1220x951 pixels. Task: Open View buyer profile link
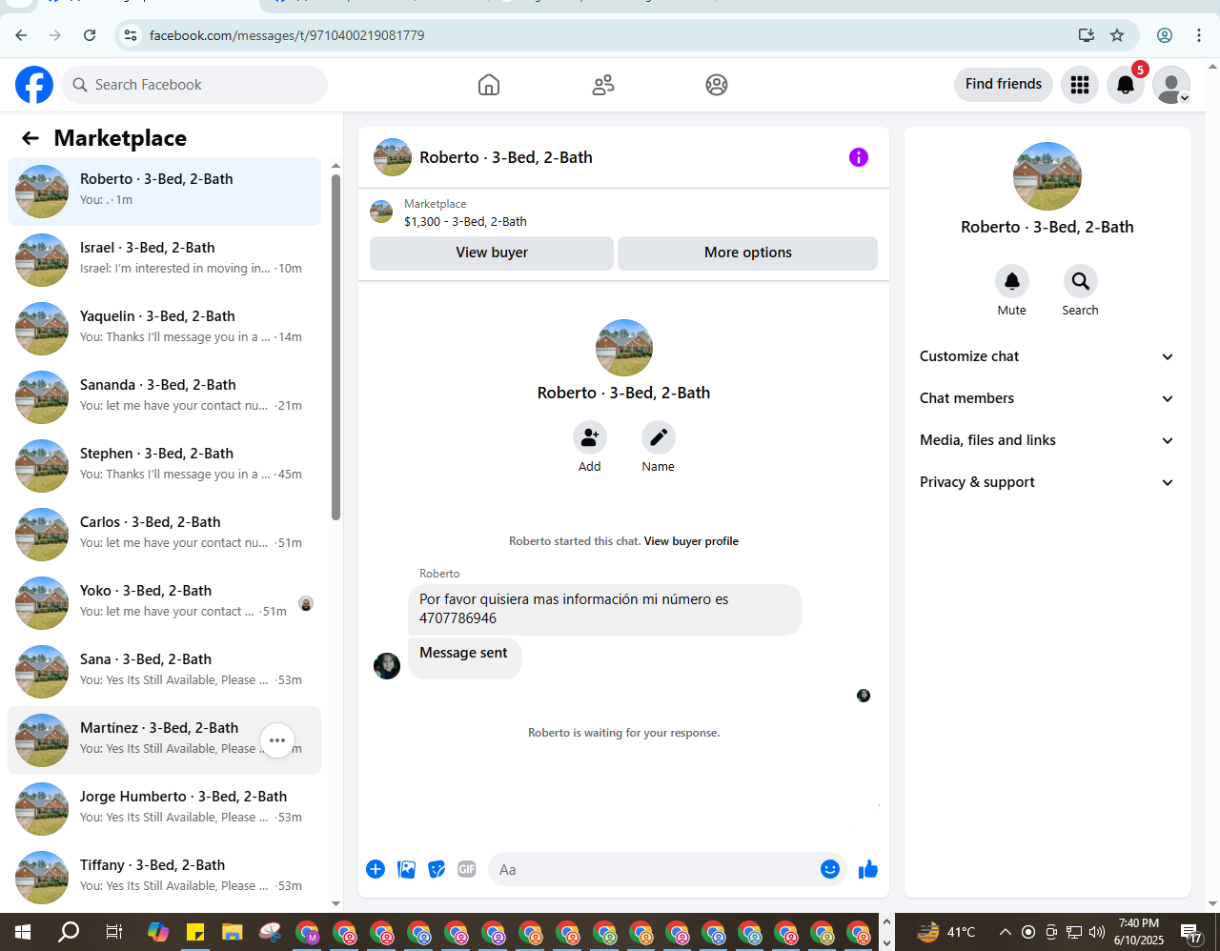coord(691,541)
